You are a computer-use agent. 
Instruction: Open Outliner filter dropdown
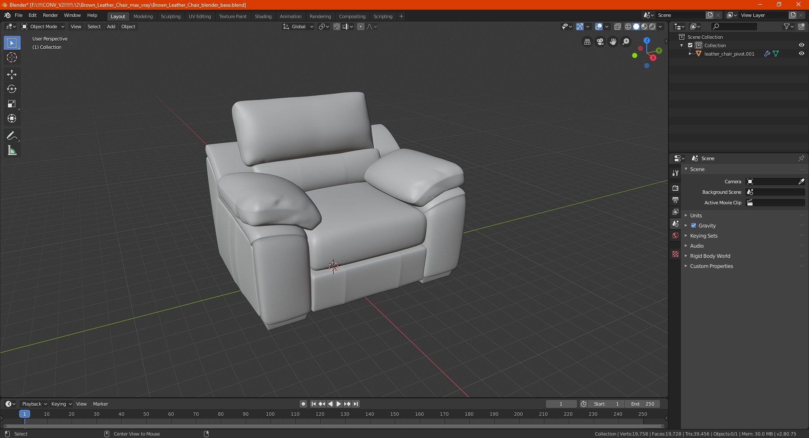[x=788, y=27]
